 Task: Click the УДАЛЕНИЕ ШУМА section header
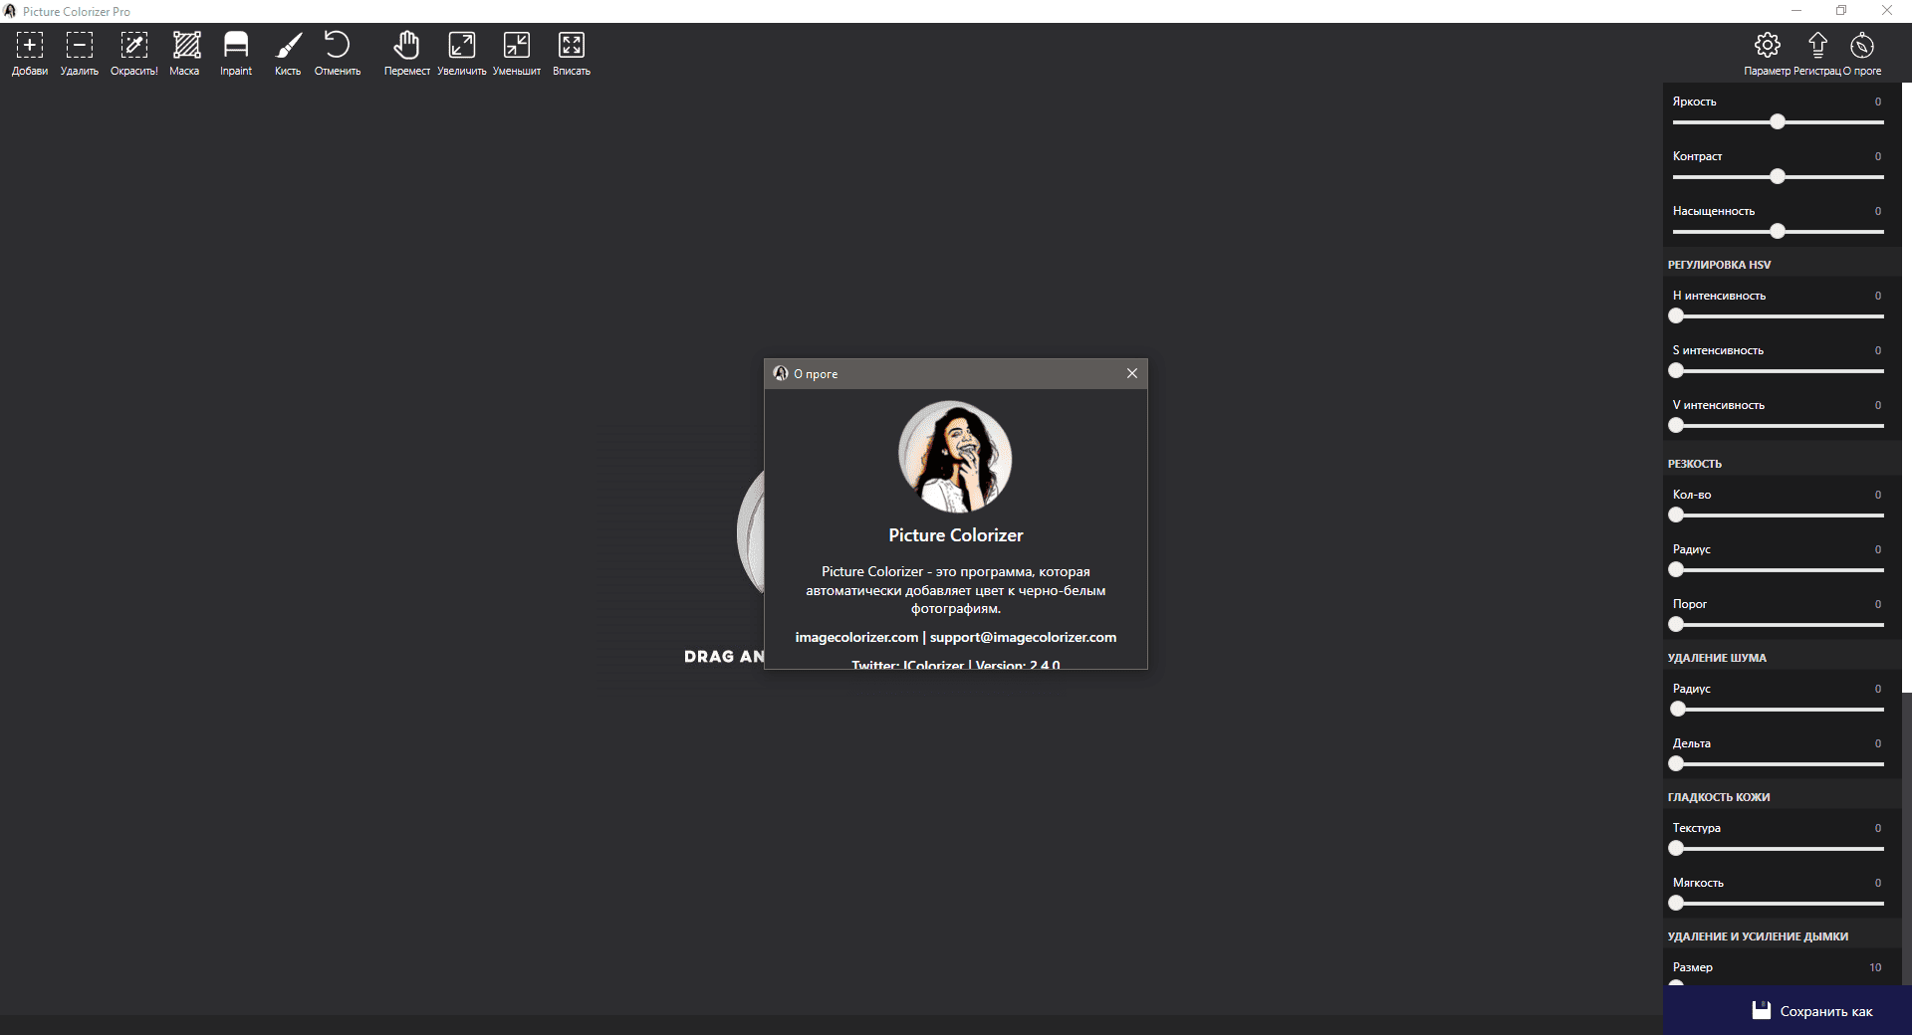click(1717, 658)
